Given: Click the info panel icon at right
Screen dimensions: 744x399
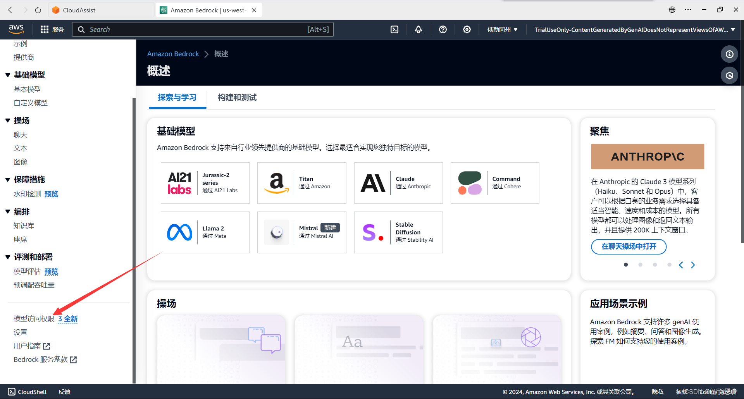Looking at the screenshot, I should pyautogui.click(x=729, y=54).
